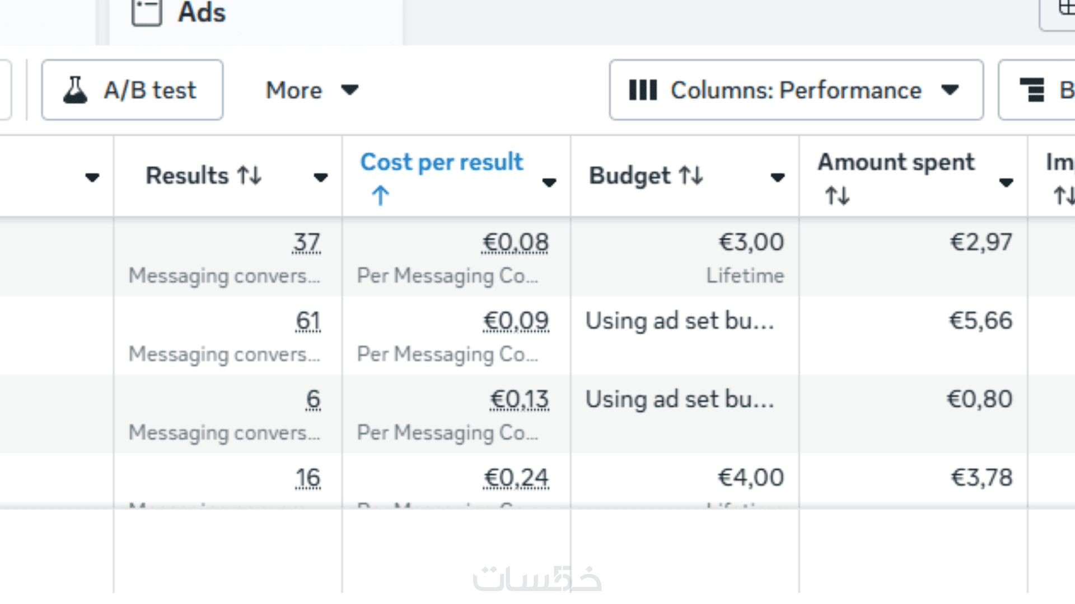Click the columns bars icon
Viewport: 1075px width, 604px height.
(x=642, y=90)
